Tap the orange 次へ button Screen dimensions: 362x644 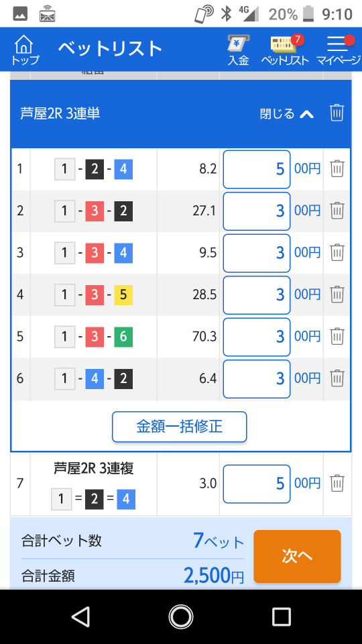pos(297,556)
